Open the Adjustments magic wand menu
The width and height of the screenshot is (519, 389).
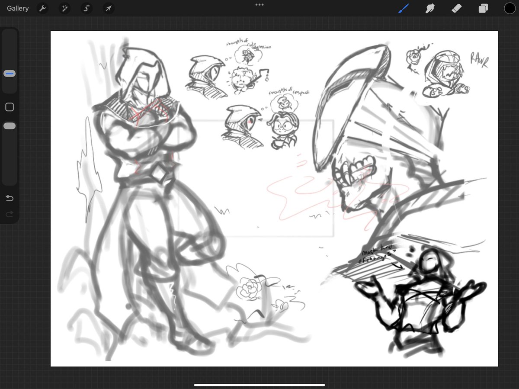(65, 8)
